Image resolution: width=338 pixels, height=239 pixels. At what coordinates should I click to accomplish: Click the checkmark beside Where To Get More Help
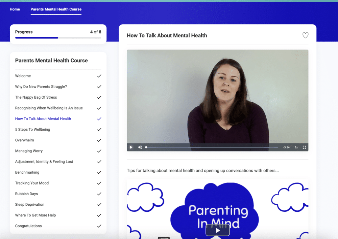point(99,215)
